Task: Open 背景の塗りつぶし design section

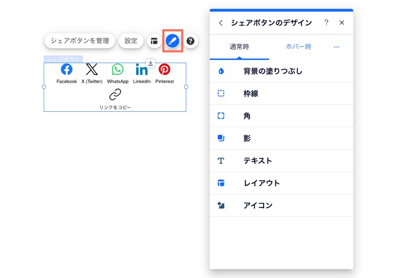Action: coord(281,71)
